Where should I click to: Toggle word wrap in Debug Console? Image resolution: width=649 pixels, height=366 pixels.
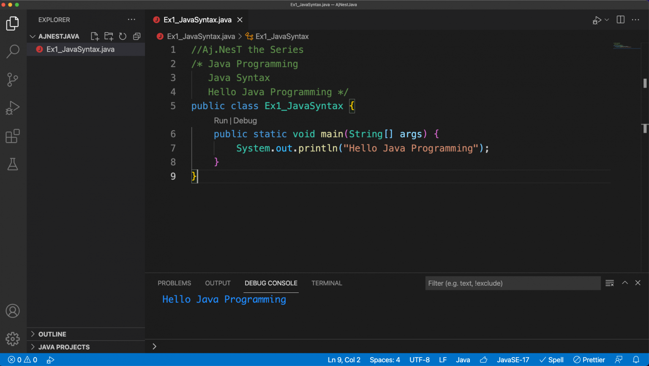(609, 283)
